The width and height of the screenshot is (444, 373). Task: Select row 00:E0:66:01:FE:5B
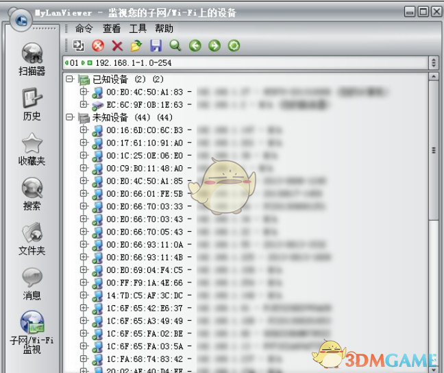tap(145, 194)
